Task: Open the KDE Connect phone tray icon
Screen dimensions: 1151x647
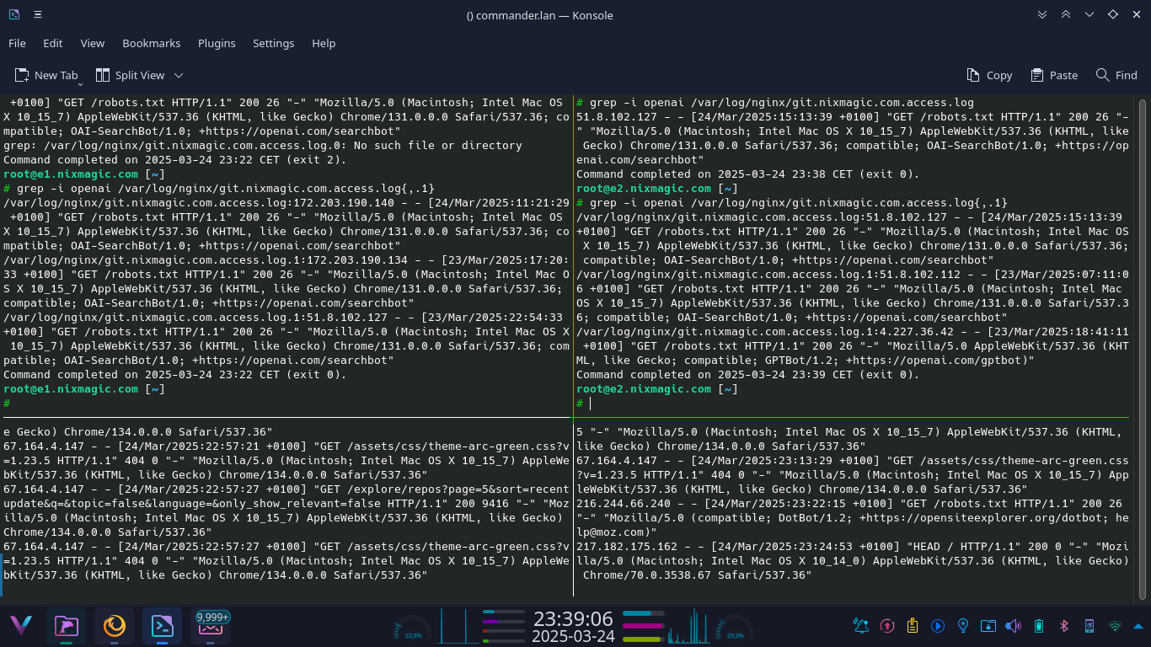Action: (x=1089, y=626)
